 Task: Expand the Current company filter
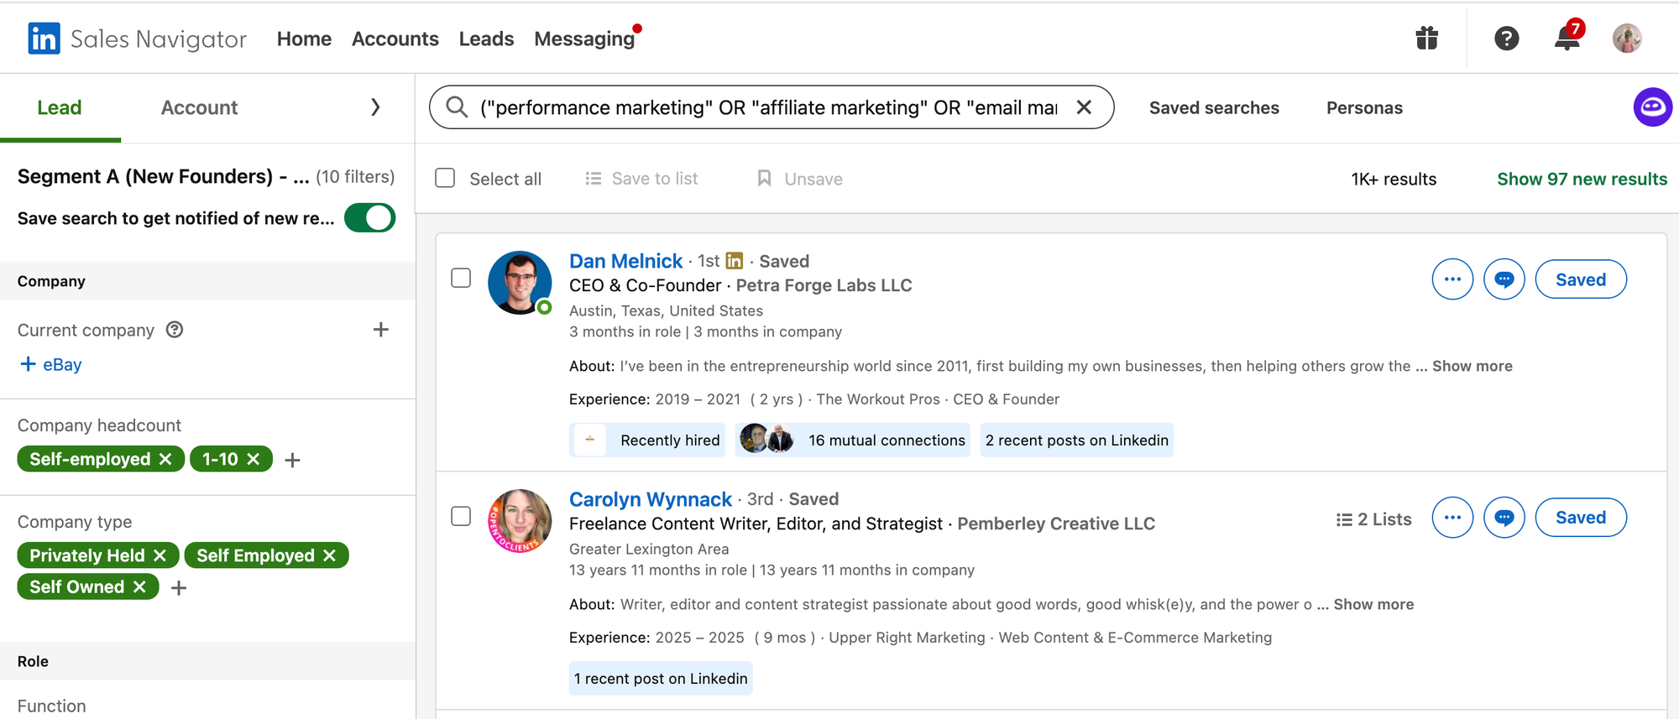380,330
